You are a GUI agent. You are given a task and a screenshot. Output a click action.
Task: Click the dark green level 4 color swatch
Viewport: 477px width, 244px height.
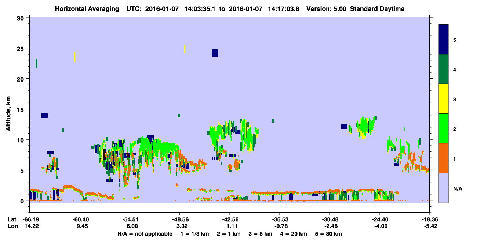[x=444, y=69]
